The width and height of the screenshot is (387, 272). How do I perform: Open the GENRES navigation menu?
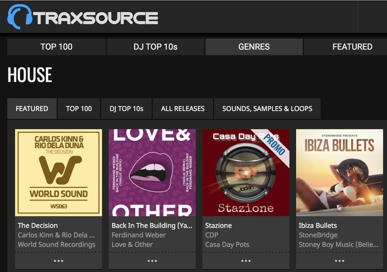(254, 47)
